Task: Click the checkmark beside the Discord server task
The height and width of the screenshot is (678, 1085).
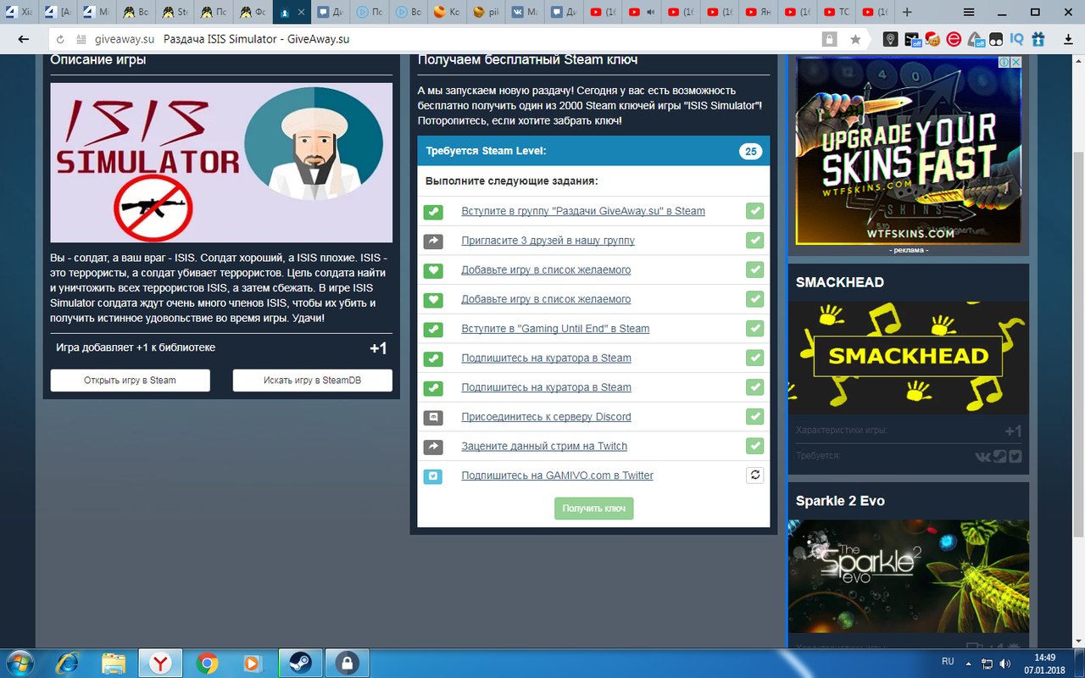Action: (754, 417)
